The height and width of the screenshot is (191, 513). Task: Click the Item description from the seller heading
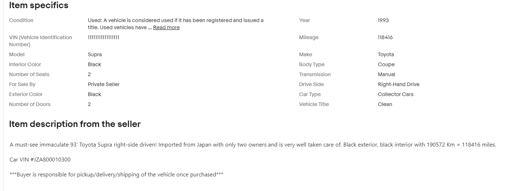[75, 124]
